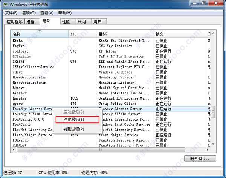Click the vertical scrollbar up arrow

pyautogui.click(x=213, y=33)
